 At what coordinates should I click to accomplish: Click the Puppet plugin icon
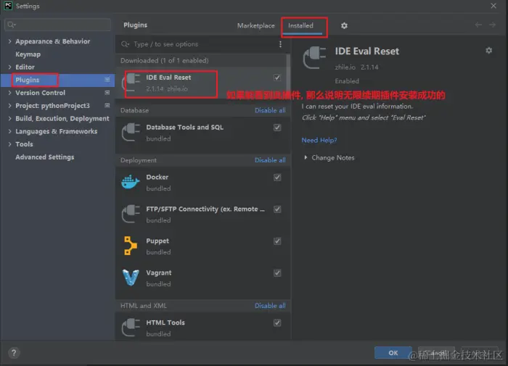click(131, 246)
